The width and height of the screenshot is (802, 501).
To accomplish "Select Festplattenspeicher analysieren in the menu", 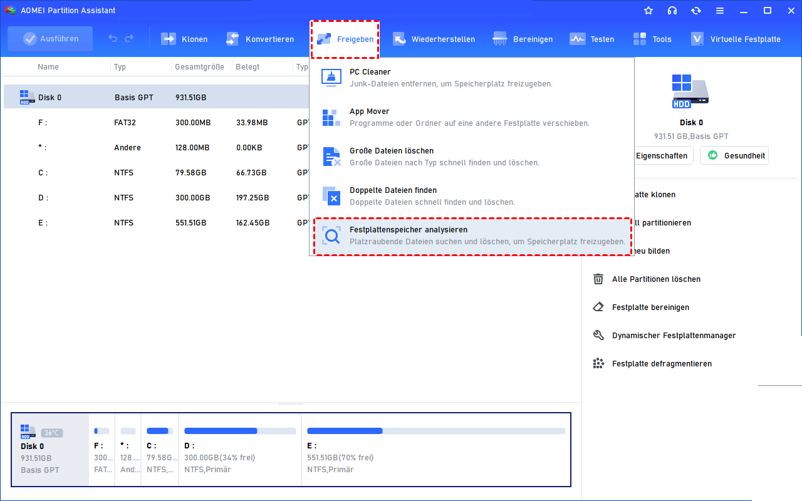I will coord(472,235).
